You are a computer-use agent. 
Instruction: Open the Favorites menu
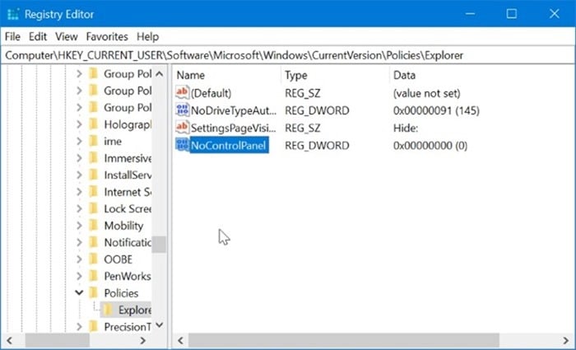pos(107,37)
